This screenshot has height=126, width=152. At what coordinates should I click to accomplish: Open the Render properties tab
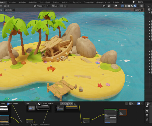[x=147, y=111]
